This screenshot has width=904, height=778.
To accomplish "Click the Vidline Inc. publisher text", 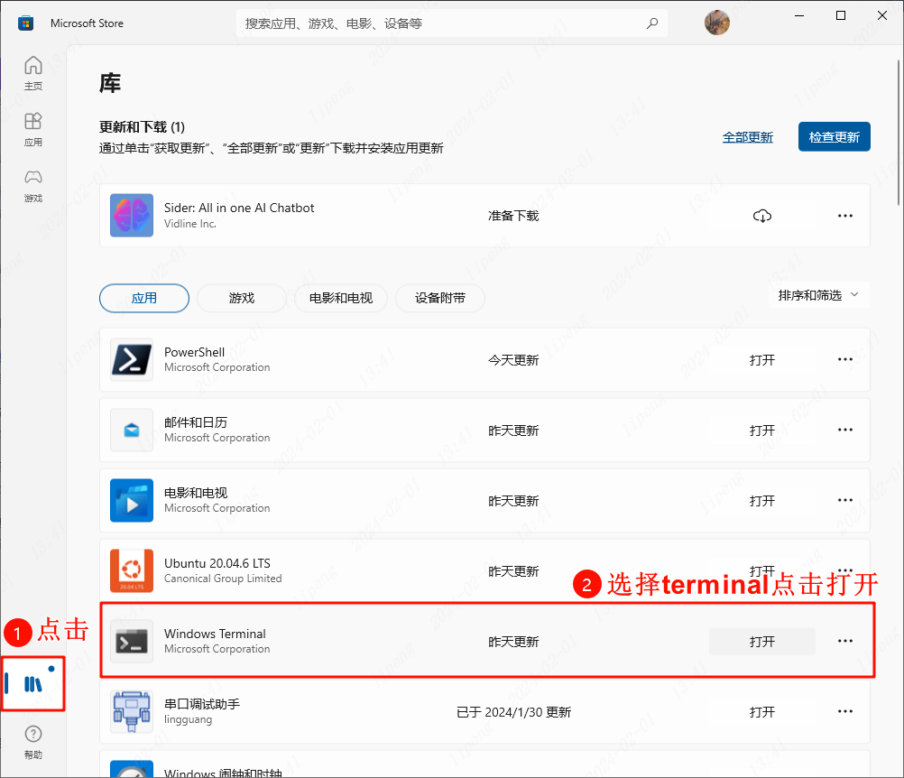I will [190, 224].
